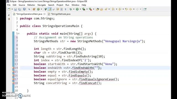177x99 pixels.
Task: Click line number 11 in the gutter
Action: coord(16,56)
